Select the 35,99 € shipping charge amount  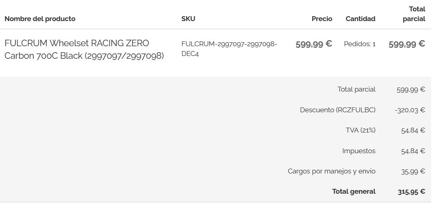tap(413, 171)
